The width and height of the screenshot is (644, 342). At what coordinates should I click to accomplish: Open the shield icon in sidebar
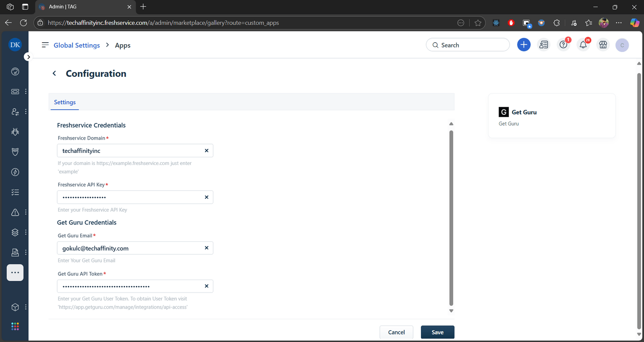point(15,152)
